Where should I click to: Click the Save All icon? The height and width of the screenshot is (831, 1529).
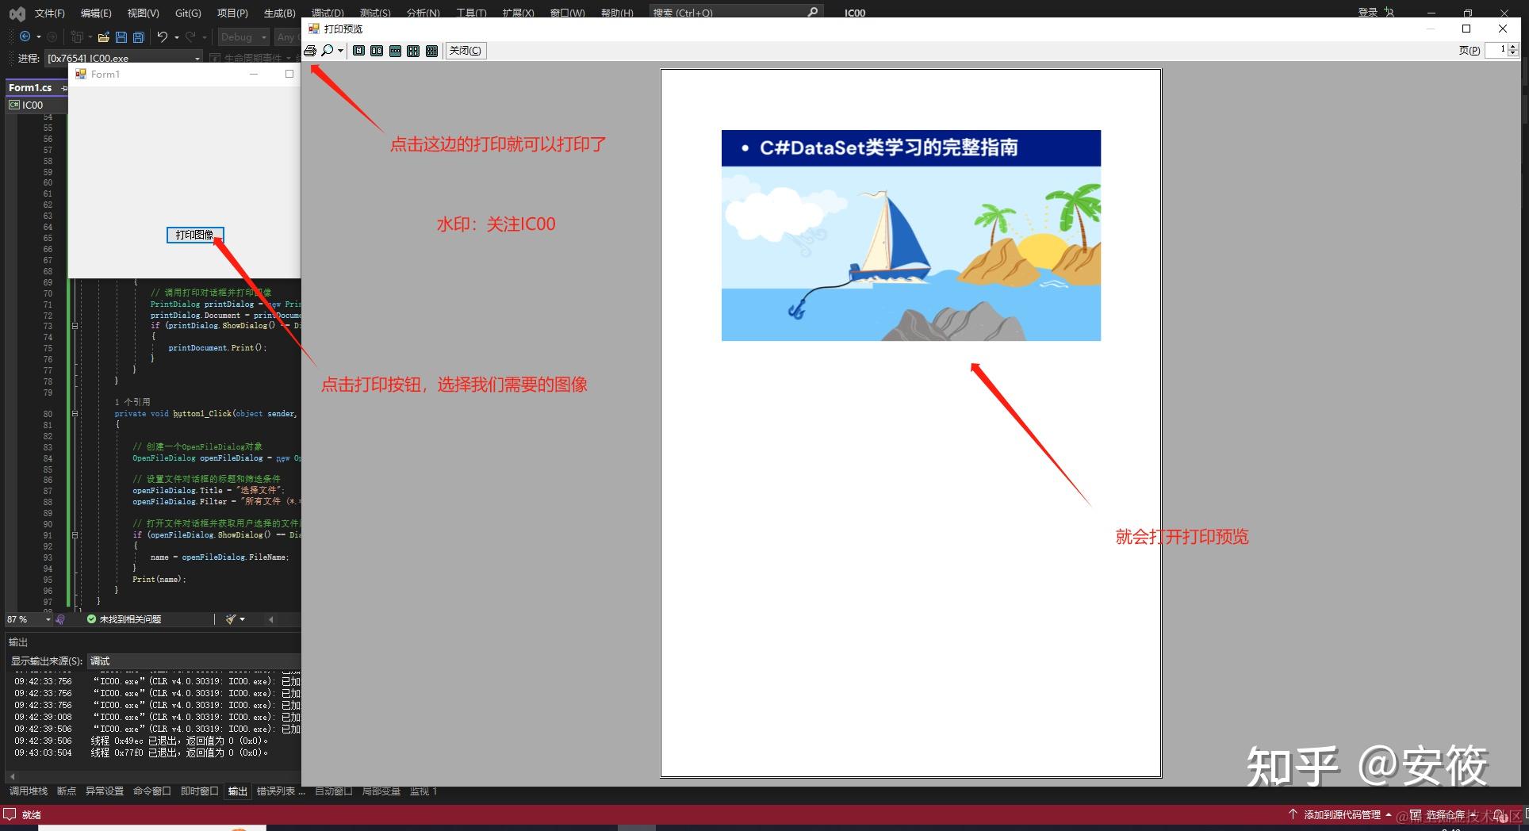[139, 37]
